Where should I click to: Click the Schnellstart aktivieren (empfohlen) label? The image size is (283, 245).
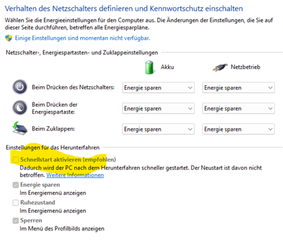(68, 160)
